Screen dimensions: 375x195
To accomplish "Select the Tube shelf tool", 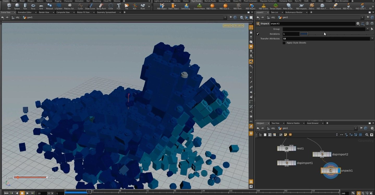I will tap(25, 6).
